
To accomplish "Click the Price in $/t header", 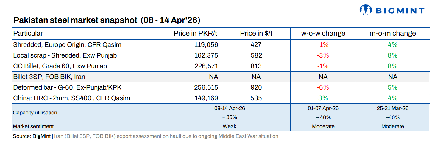I will click(x=256, y=33).
